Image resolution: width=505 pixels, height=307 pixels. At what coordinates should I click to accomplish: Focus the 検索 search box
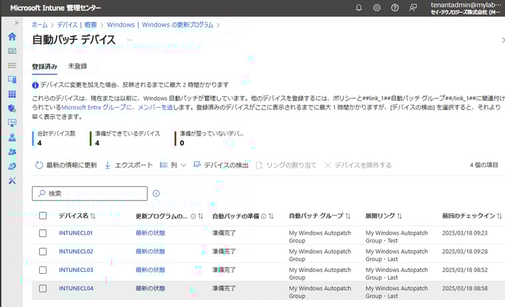[x=90, y=193]
